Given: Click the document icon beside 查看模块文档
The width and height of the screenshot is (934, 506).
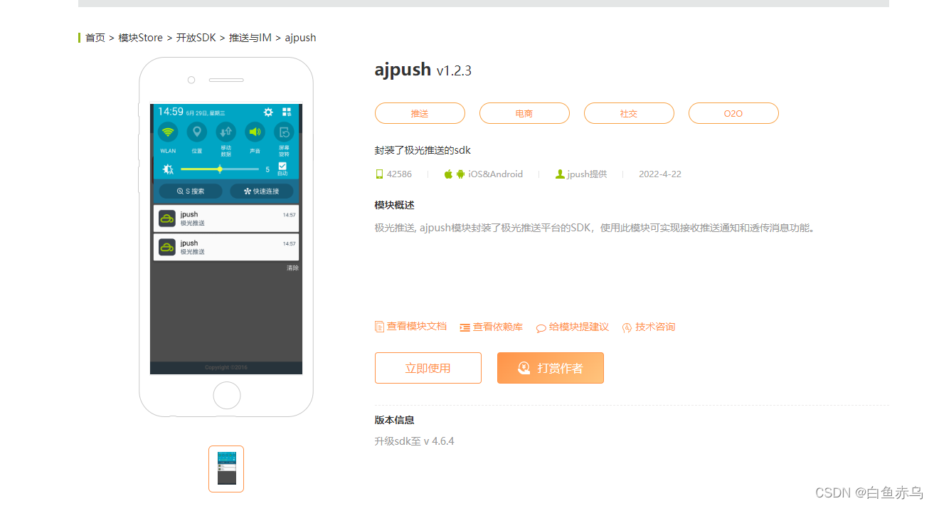Looking at the screenshot, I should [379, 327].
